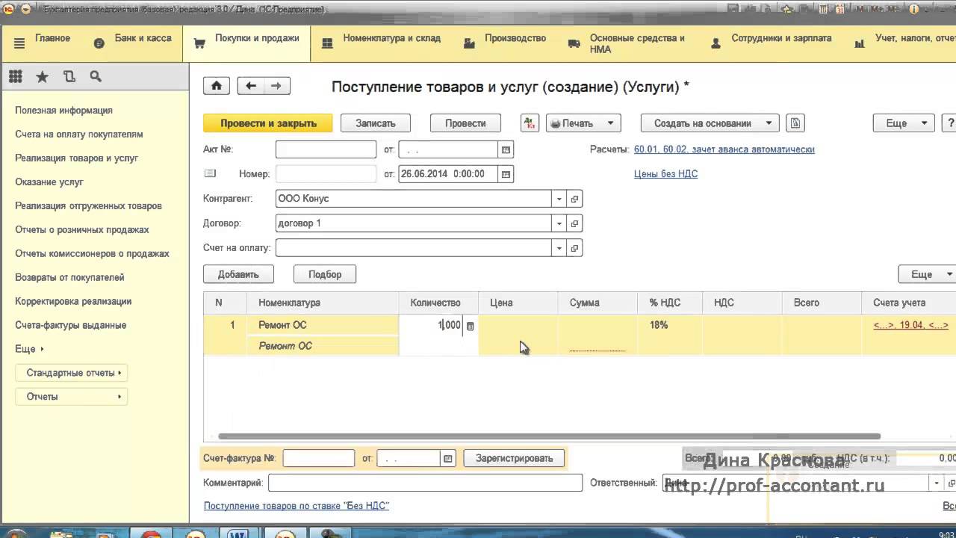
Task: Click the Провести и закрыть button
Action: pos(268,123)
